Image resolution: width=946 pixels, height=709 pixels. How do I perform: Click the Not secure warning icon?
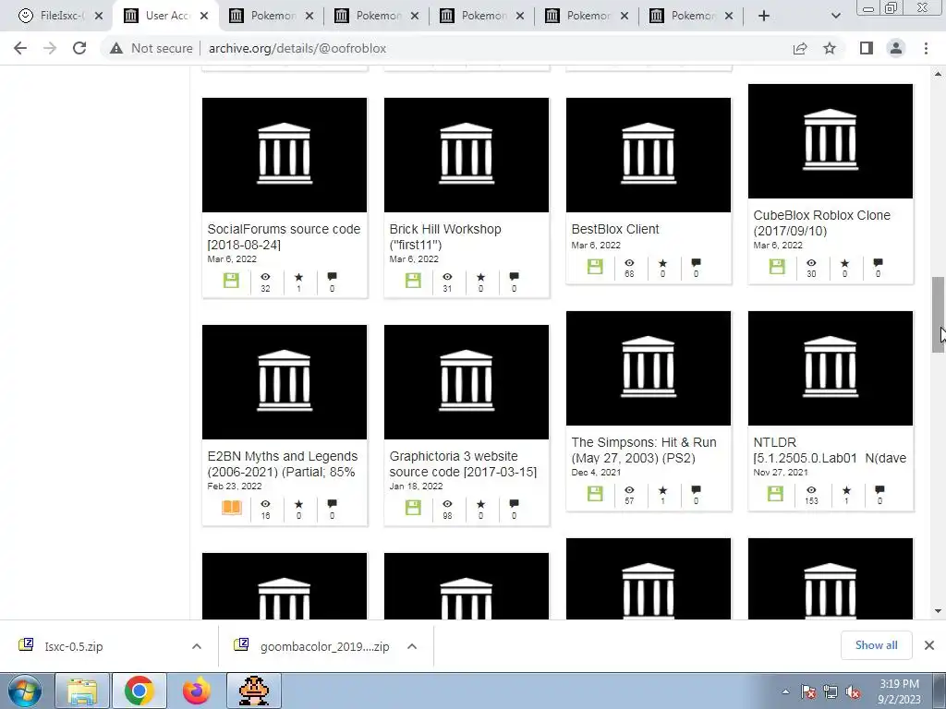pyautogui.click(x=115, y=48)
